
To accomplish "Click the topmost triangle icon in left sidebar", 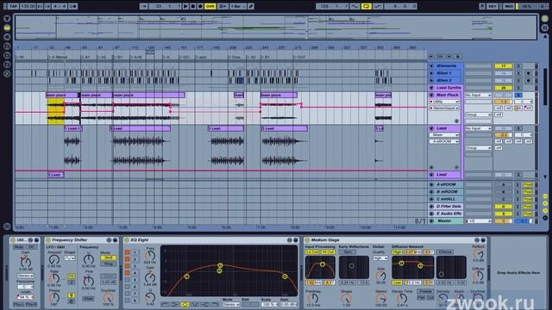I will pyautogui.click(x=7, y=18).
